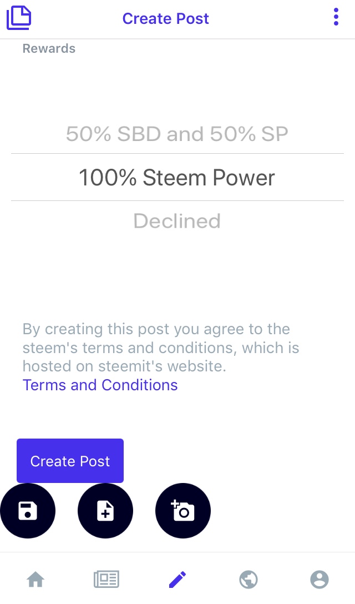Viewport: 355px width, 604px height.
Task: Tap the floppy disk save draft button
Action: 28,511
